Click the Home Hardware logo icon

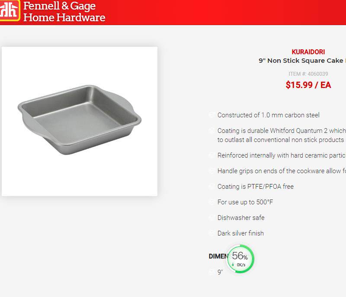coord(9,10)
